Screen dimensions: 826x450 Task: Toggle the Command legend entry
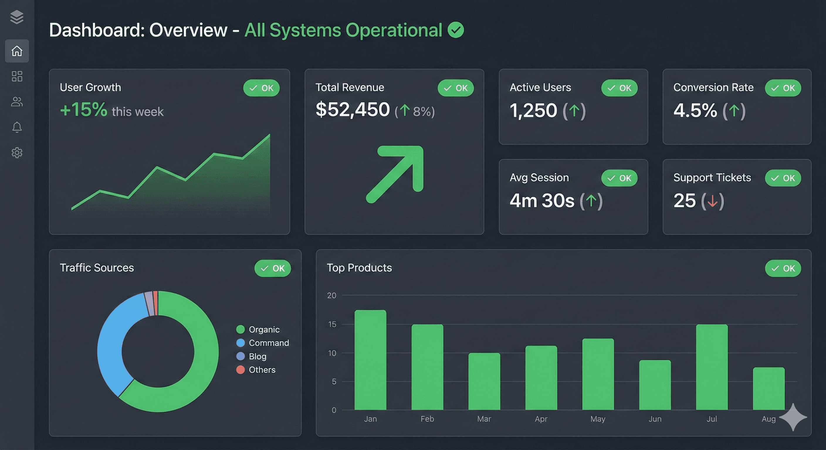click(x=268, y=343)
